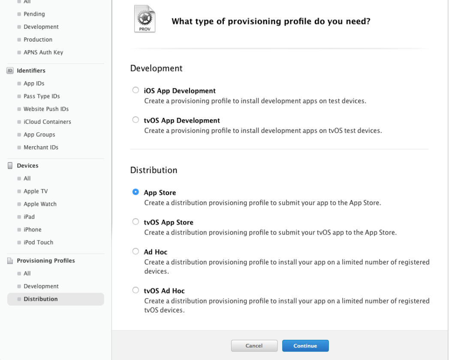Click the Cancel button
Screen dimensions: 449x360
254,346
